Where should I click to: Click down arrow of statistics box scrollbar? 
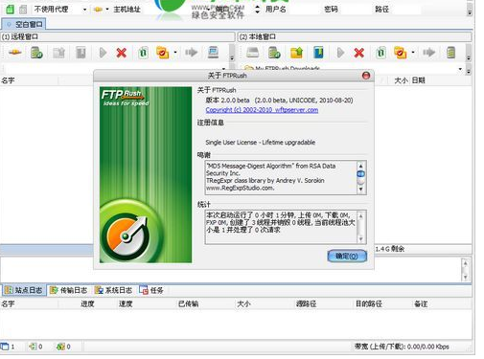point(360,239)
